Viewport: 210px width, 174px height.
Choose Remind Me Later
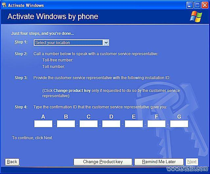pyautogui.click(x=159, y=162)
